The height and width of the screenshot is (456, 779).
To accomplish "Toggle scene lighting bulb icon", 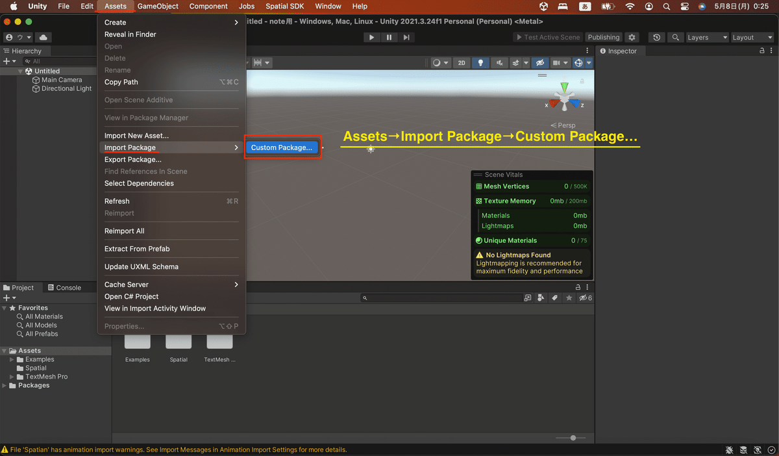I will click(x=480, y=63).
